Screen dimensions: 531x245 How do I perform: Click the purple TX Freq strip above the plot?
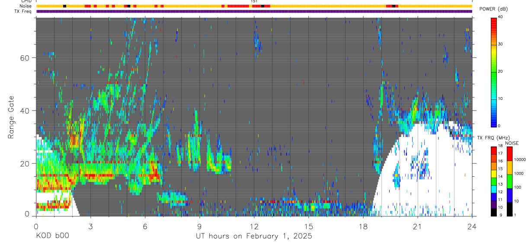(x=254, y=11)
